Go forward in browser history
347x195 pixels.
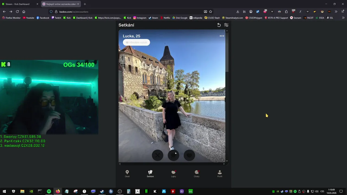pyautogui.click(x=11, y=12)
